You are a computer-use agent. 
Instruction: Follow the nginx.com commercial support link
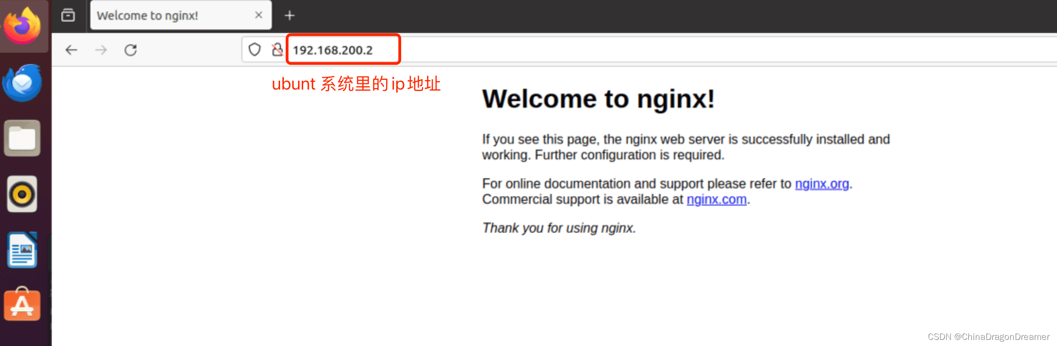point(717,199)
